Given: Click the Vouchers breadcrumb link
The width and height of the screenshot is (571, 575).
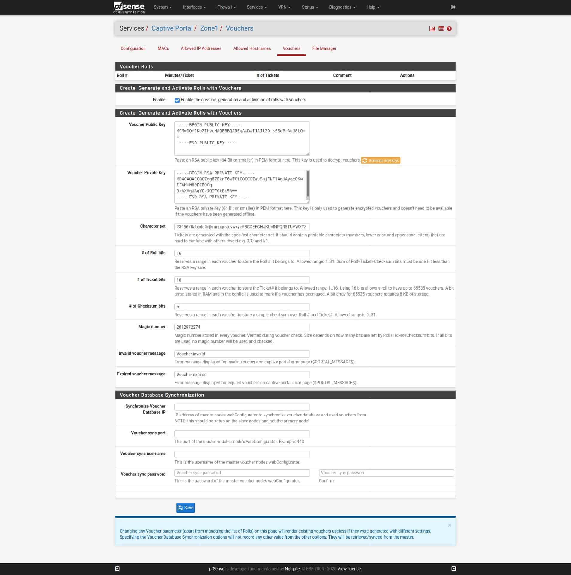Looking at the screenshot, I should [x=239, y=28].
